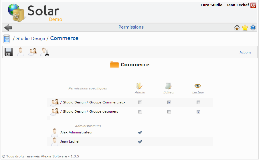Click the Groupe designers group icon
259x160 pixels.
tap(55, 112)
